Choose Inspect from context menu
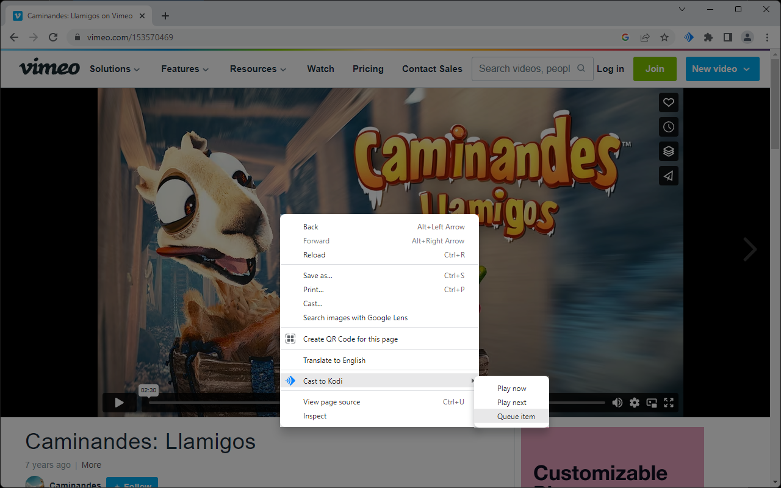This screenshot has height=488, width=781. coord(380,416)
